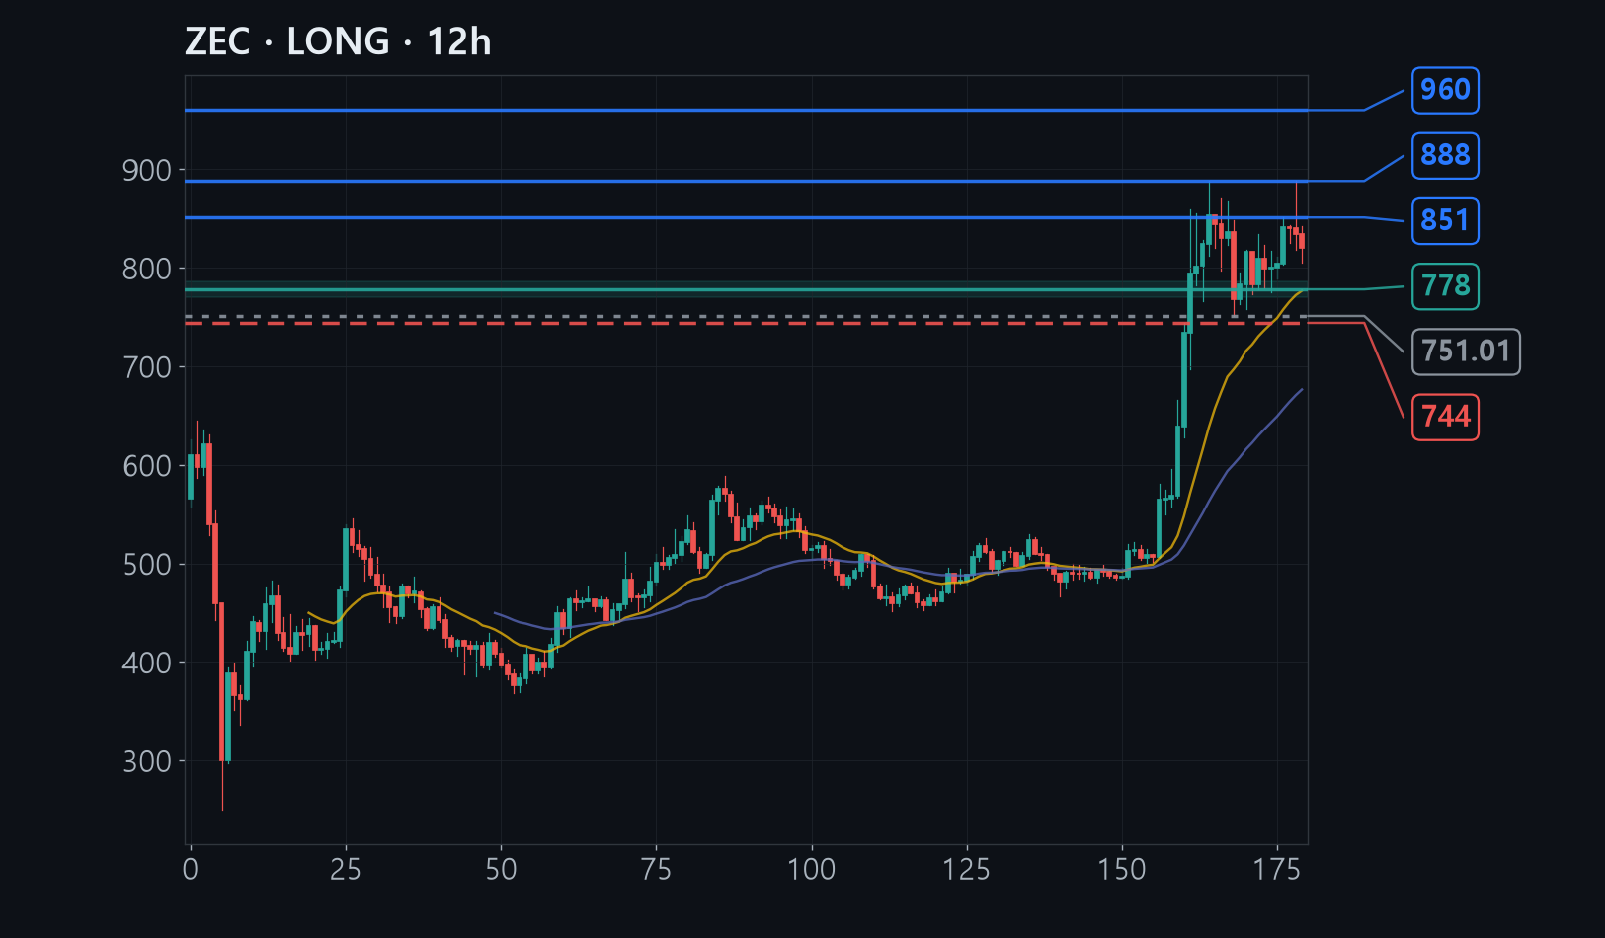Click the 851 price level label
This screenshot has height=938, width=1605.
(x=1445, y=220)
